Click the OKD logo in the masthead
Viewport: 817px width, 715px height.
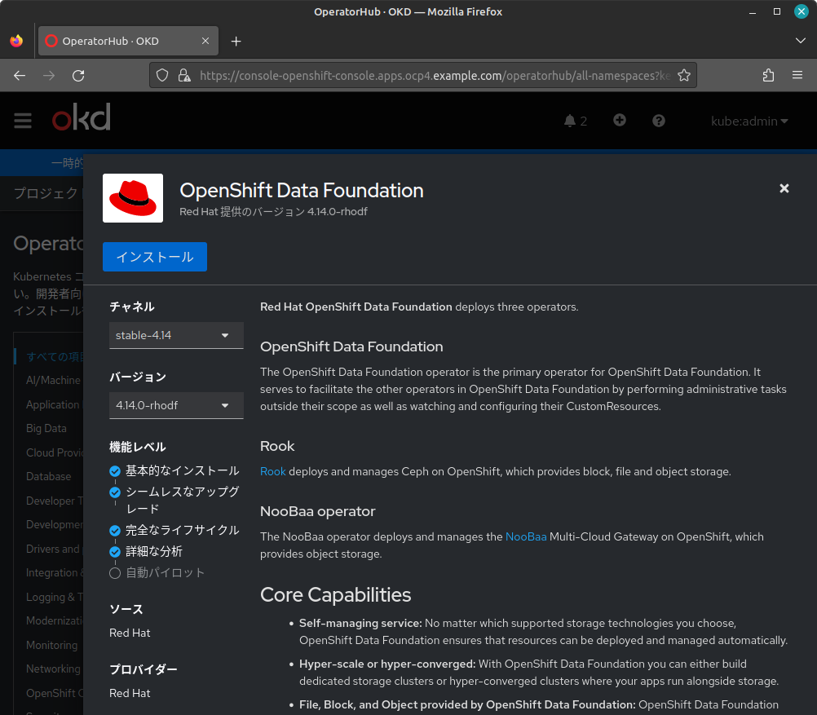80,118
